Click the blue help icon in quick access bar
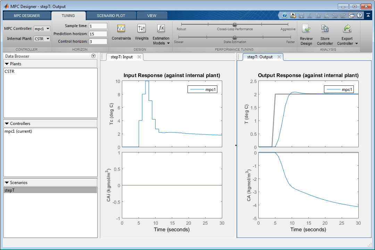 [285, 15]
